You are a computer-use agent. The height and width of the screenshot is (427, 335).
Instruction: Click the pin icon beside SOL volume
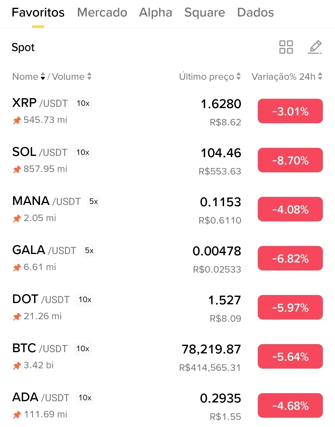pos(17,169)
